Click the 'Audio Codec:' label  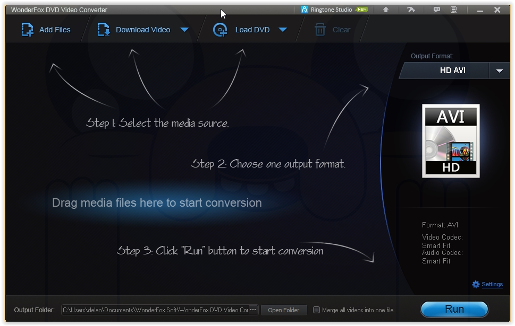tap(442, 253)
